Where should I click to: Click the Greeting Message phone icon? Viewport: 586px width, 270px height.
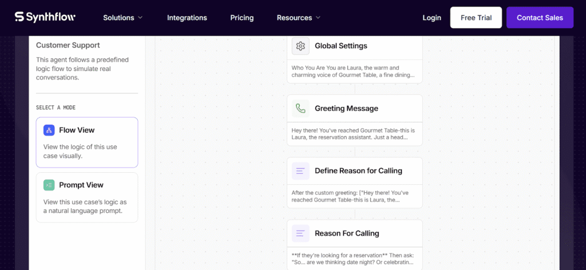300,108
